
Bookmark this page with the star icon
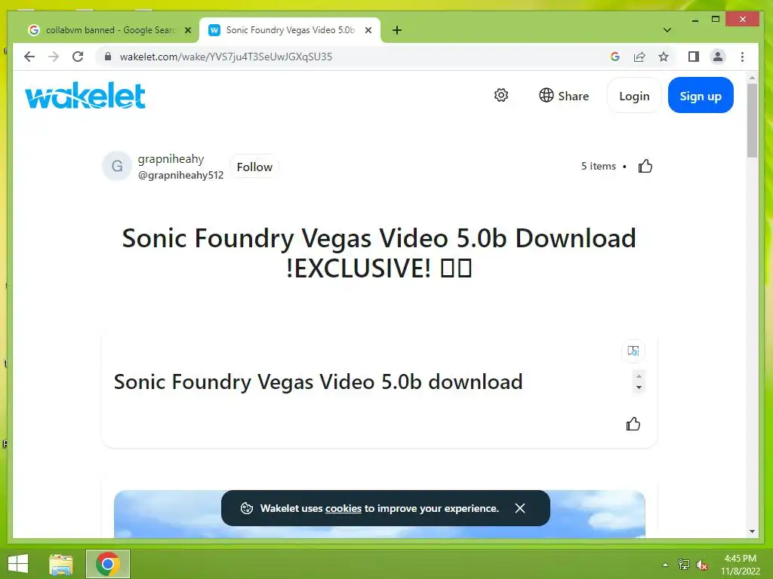pos(664,57)
